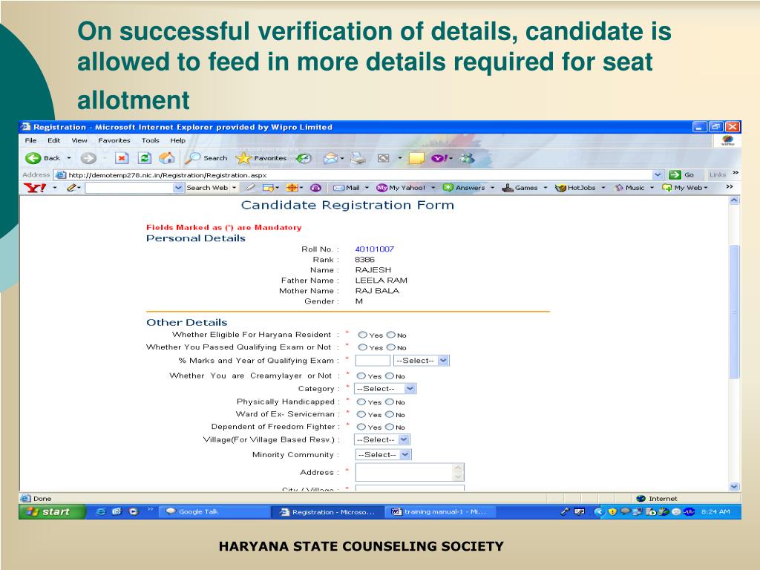Viewport: 760px width, 570px height.
Task: Select No for Haryana Resident eligibility
Action: pyautogui.click(x=390, y=335)
